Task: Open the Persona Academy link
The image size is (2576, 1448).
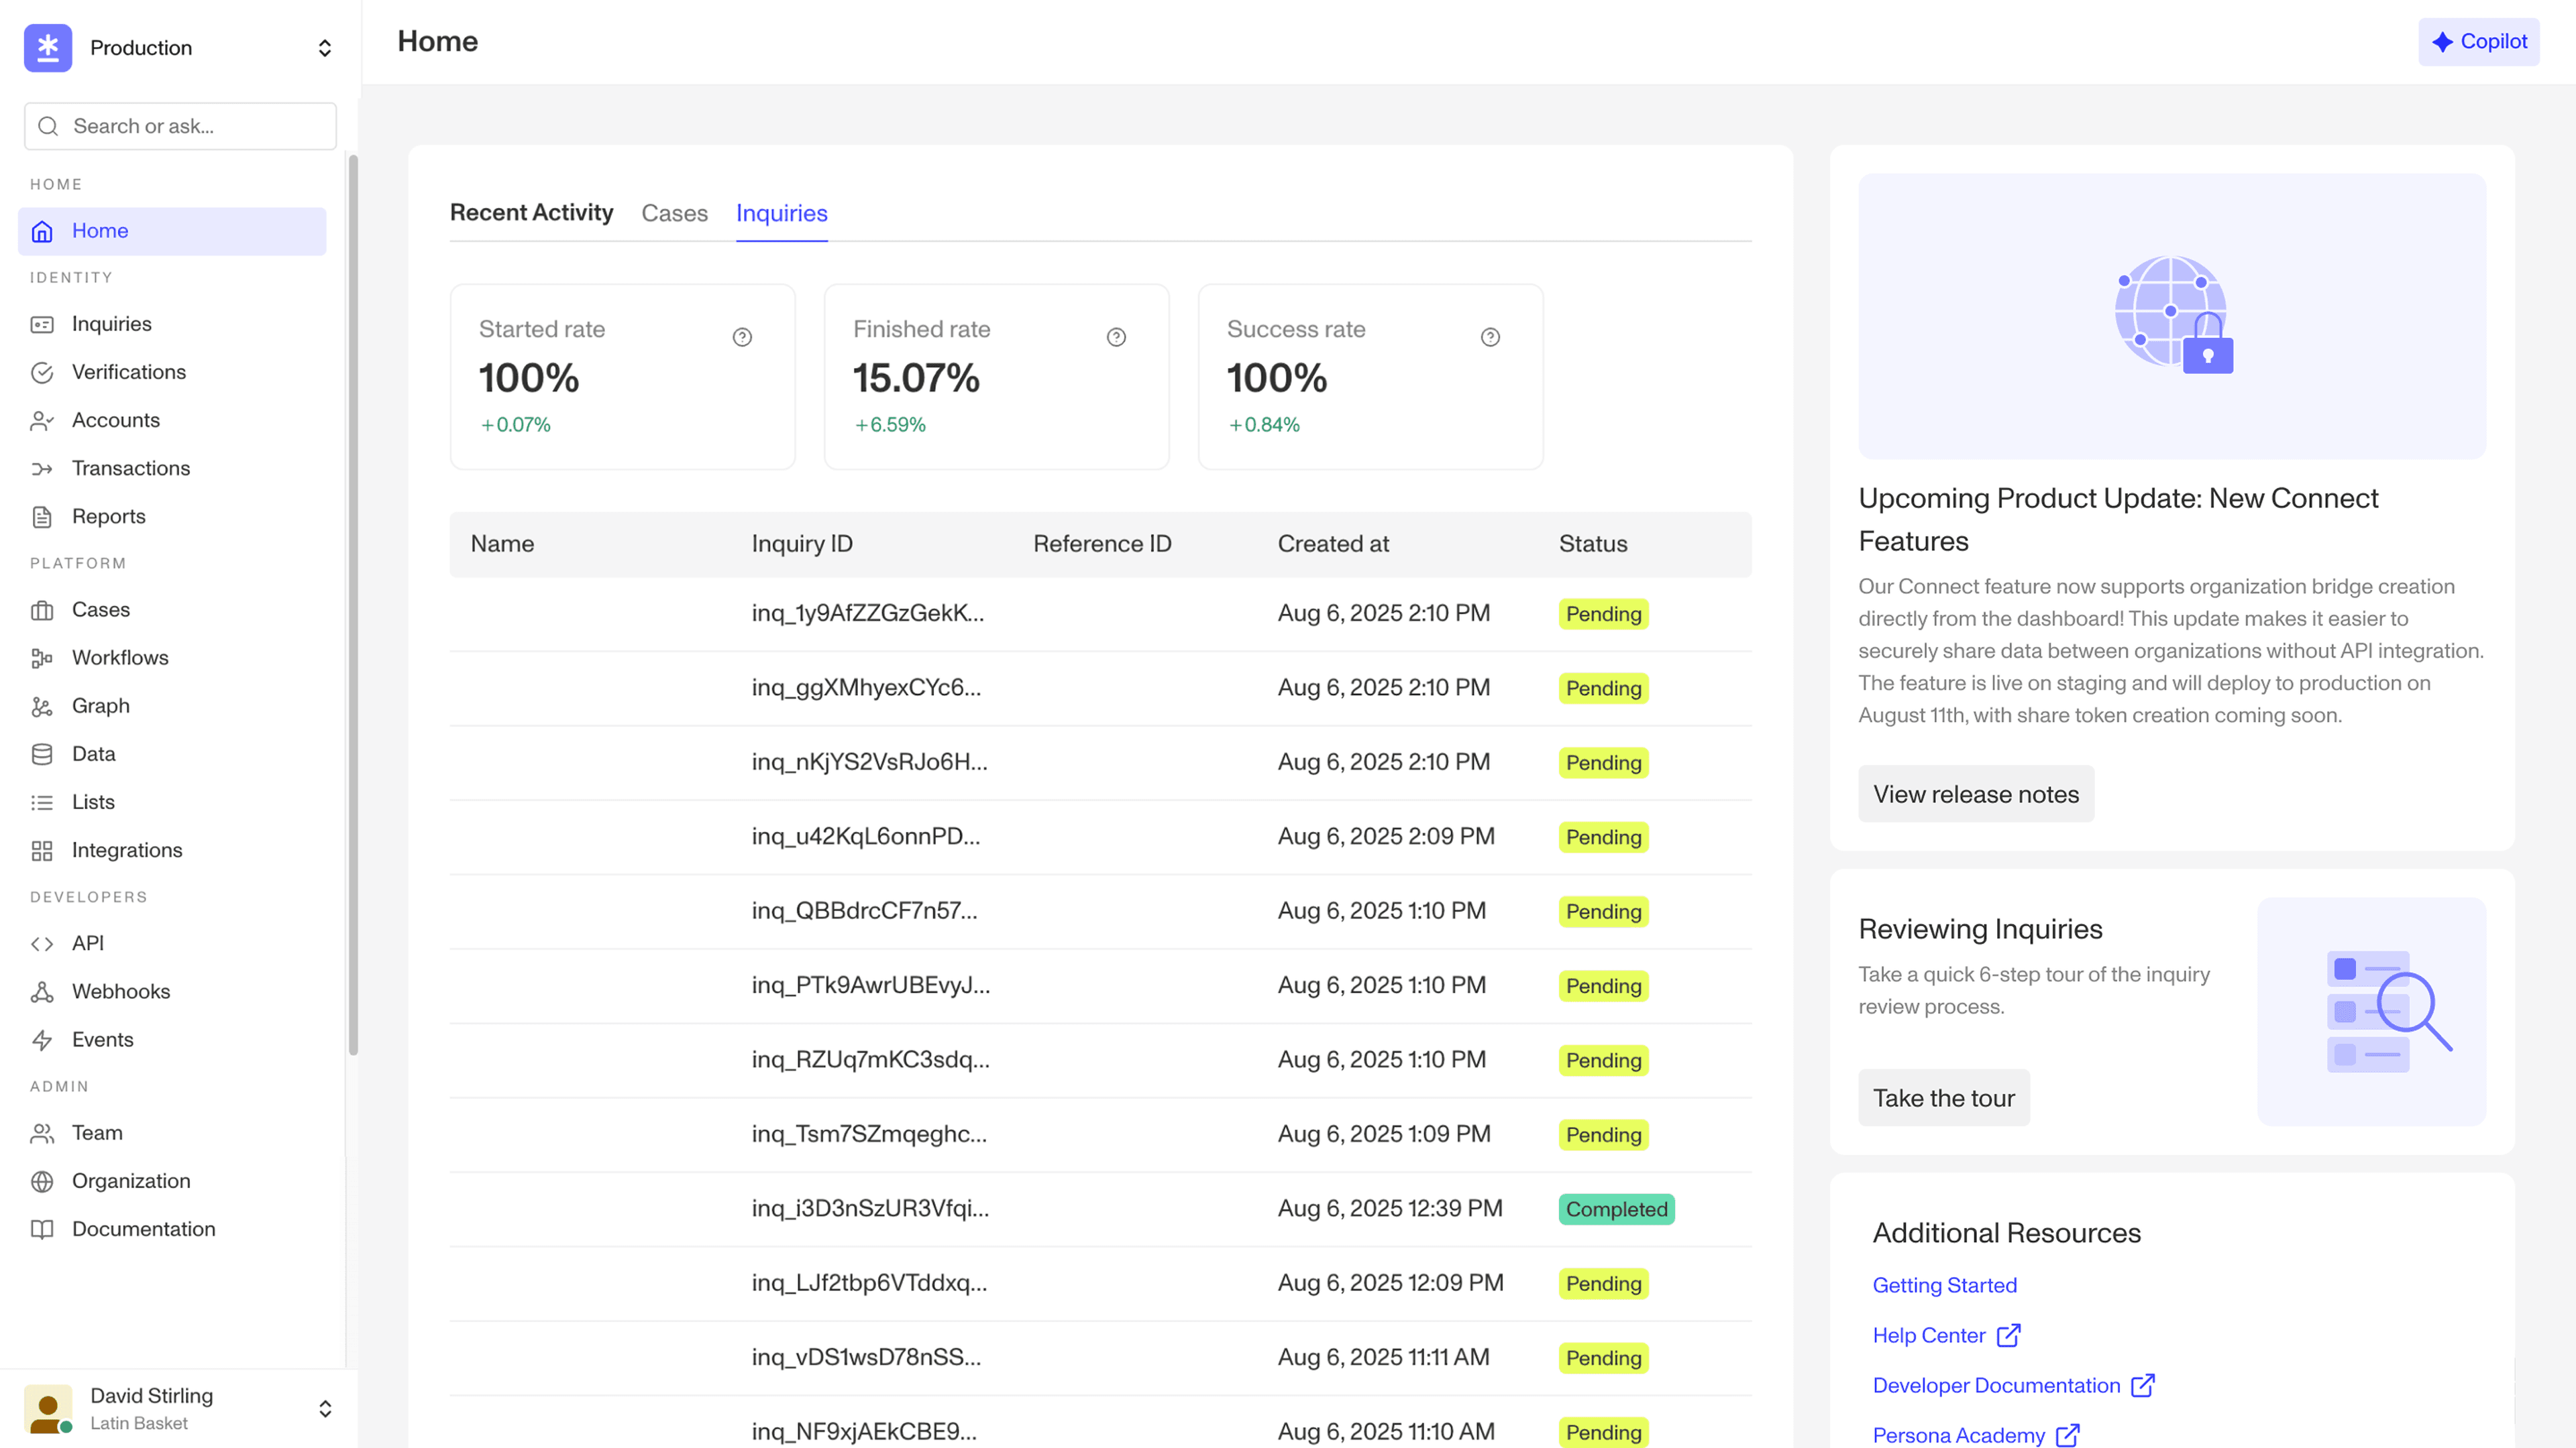Action: coord(1975,1435)
